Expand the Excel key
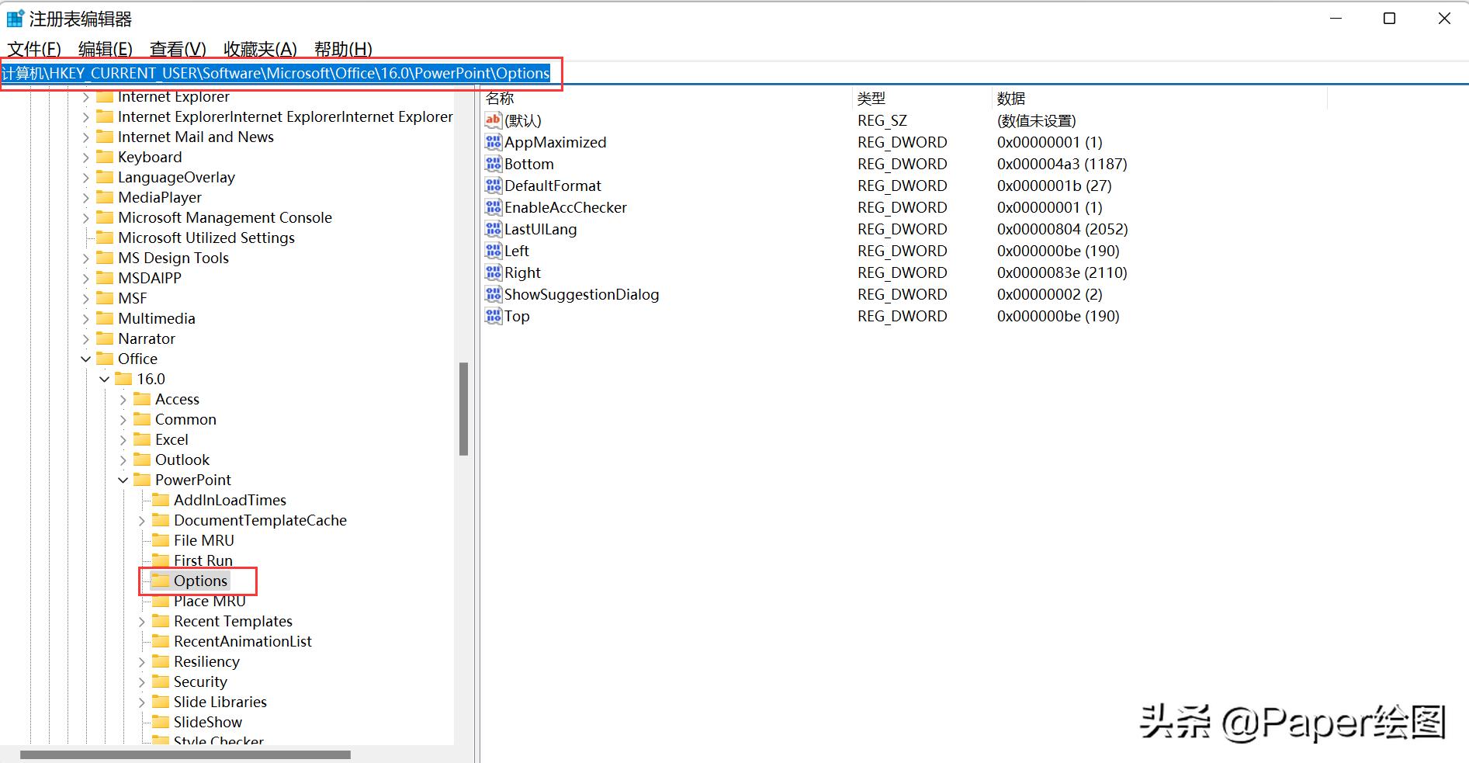Screen dimensions: 1469x763 pos(123,439)
